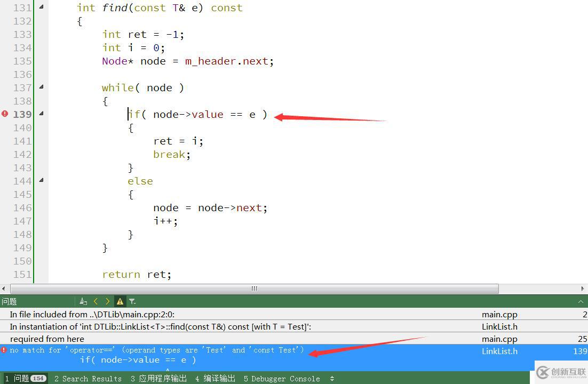
Task: Click line number 25 cell of the 'required from here' row
Action: [x=582, y=339]
